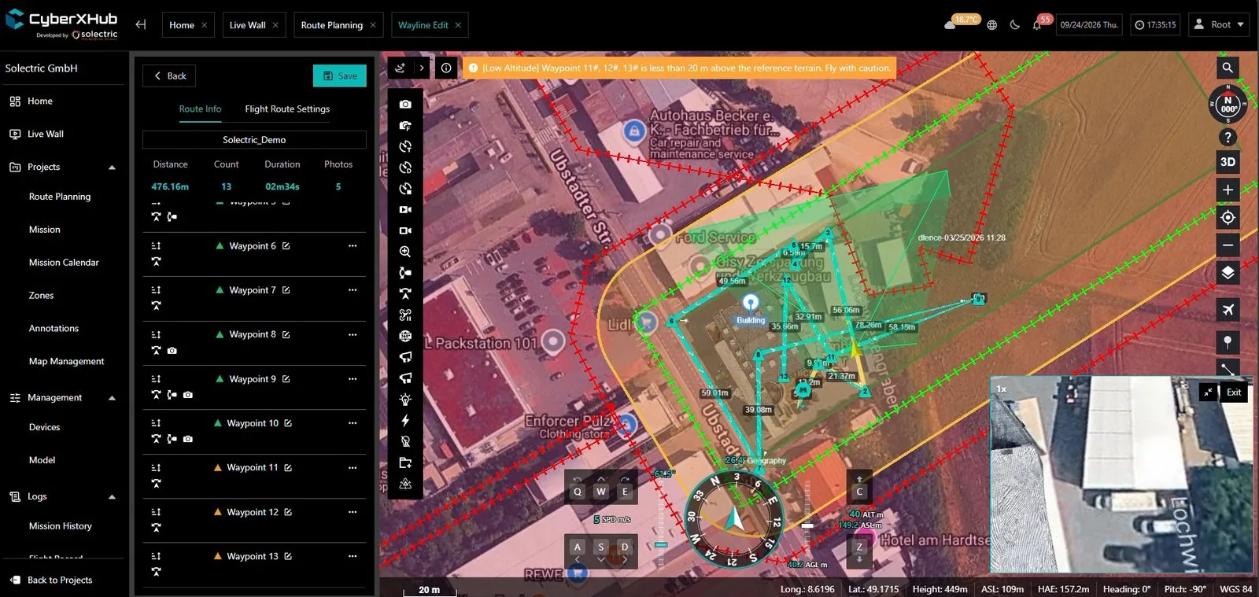
Task: Open the more options menu for Waypoint 11
Action: coord(353,468)
